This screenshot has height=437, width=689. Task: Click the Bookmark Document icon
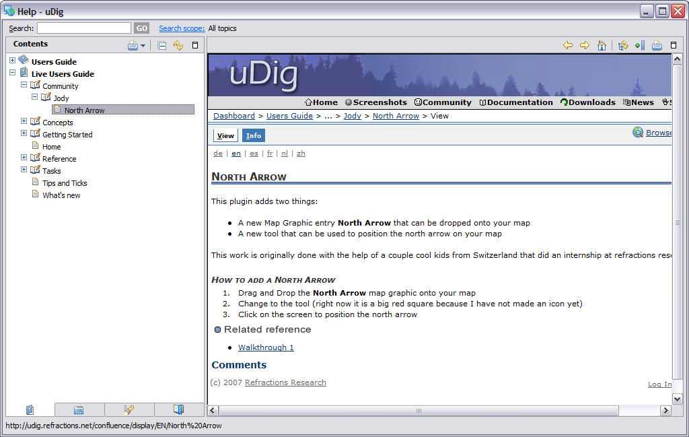[640, 45]
